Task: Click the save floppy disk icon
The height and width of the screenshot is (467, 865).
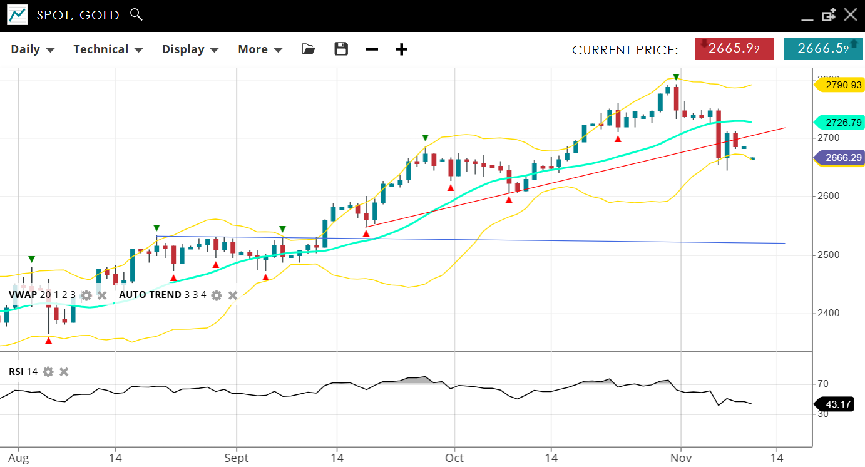Action: tap(341, 49)
